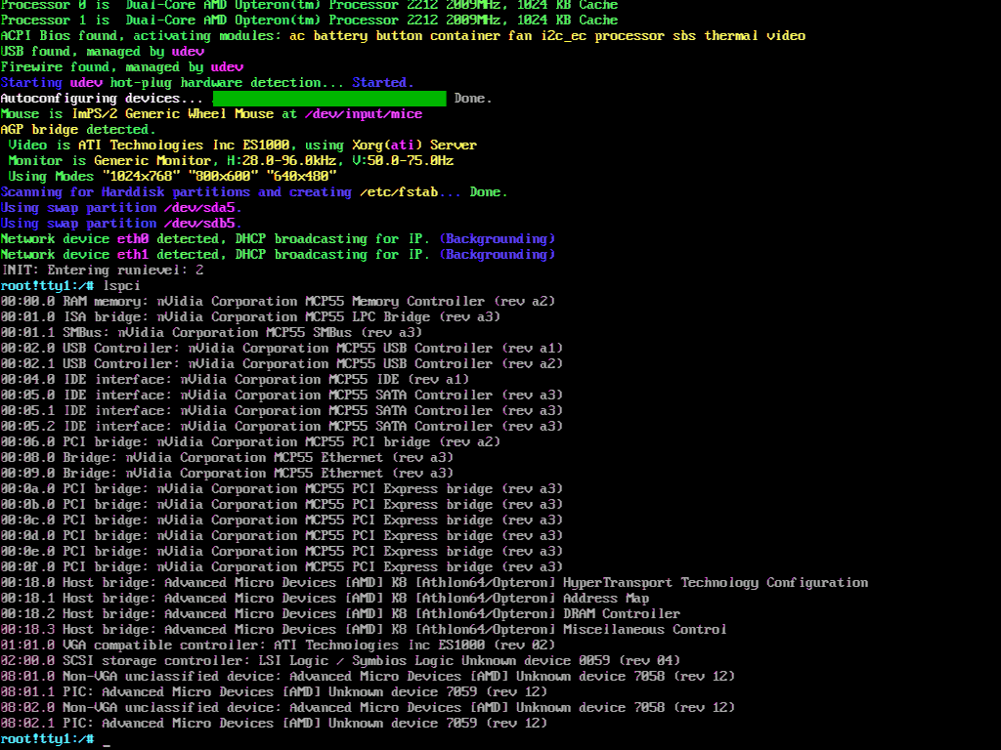
Task: Select the "00:00.0 RAM memory" line
Action: 278,301
